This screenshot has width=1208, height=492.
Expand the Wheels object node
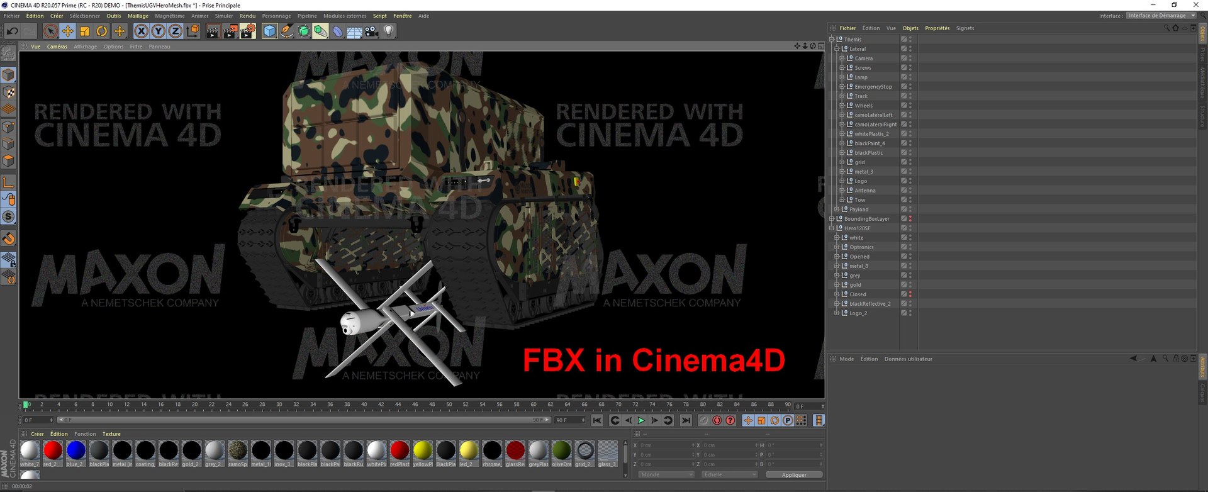click(842, 105)
